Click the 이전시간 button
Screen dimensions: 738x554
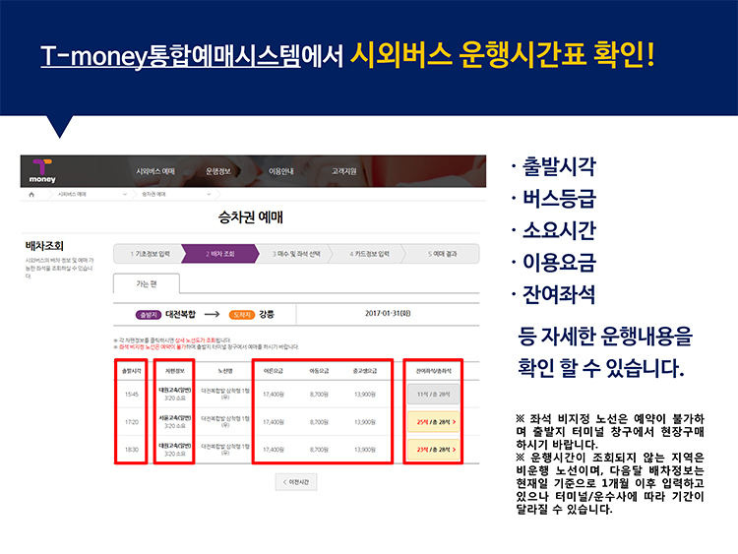click(x=296, y=482)
